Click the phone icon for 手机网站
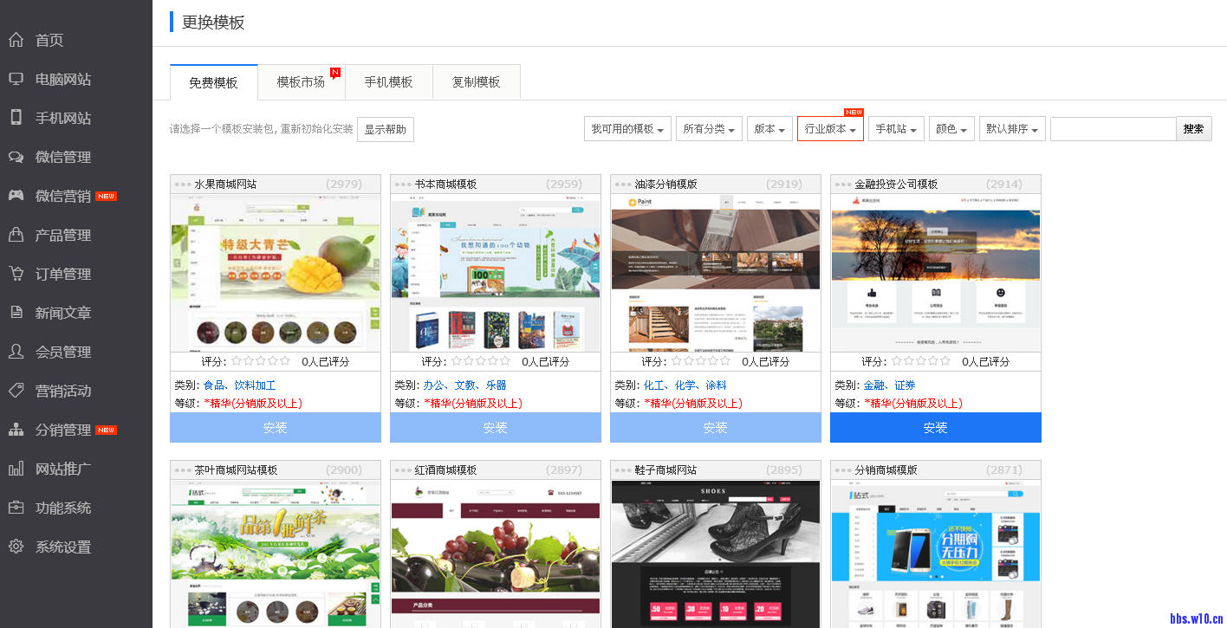The image size is (1227, 628). click(x=16, y=118)
